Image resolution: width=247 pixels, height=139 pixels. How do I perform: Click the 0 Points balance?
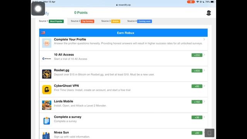[x=81, y=13]
